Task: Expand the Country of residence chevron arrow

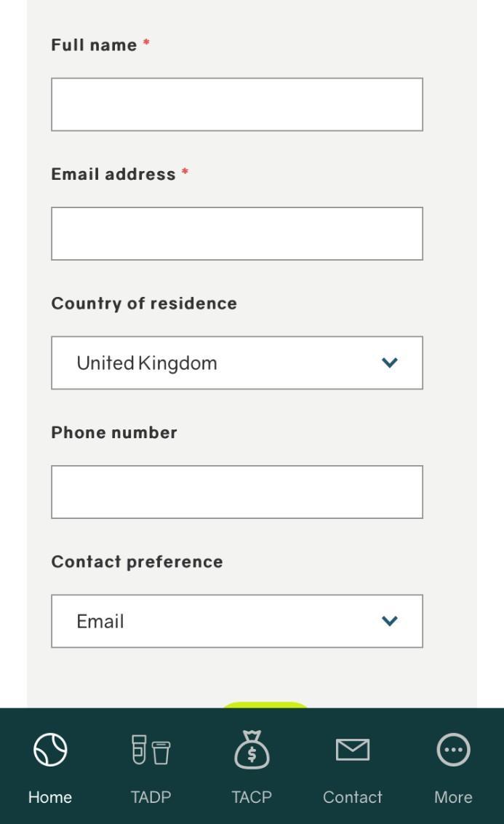Action: [390, 363]
